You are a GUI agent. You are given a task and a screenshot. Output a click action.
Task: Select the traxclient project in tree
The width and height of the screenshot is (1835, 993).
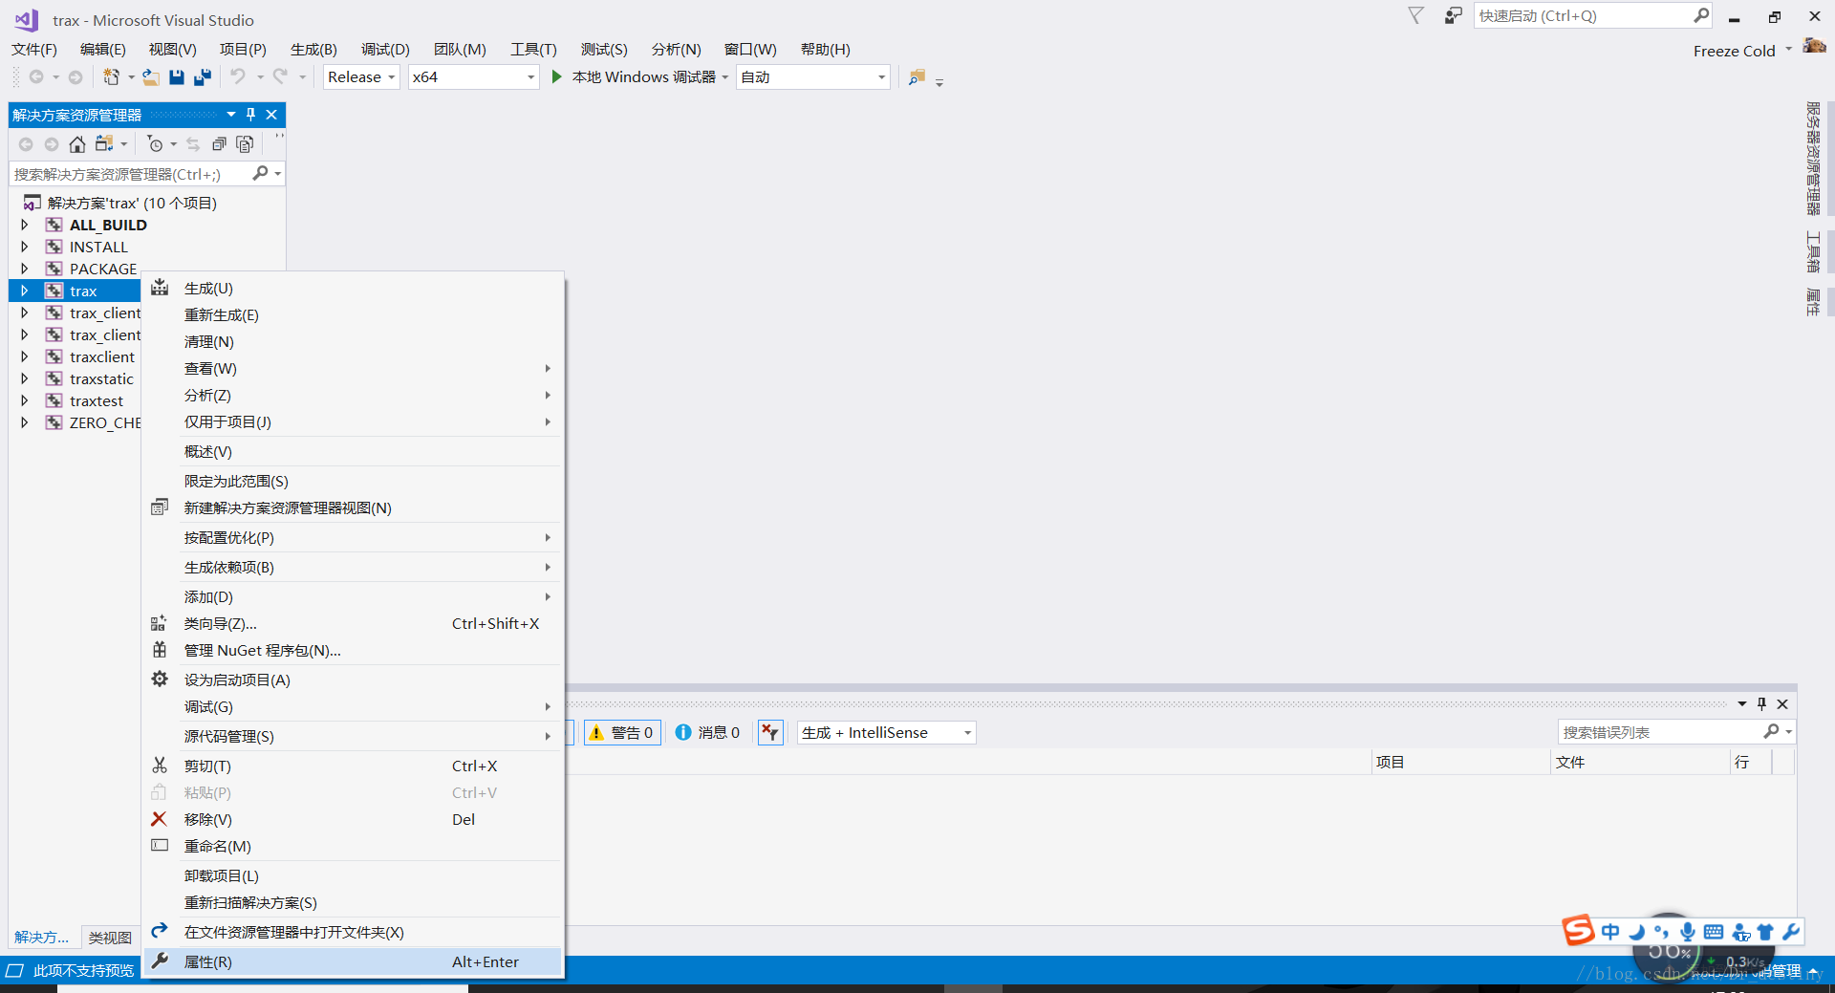[102, 356]
